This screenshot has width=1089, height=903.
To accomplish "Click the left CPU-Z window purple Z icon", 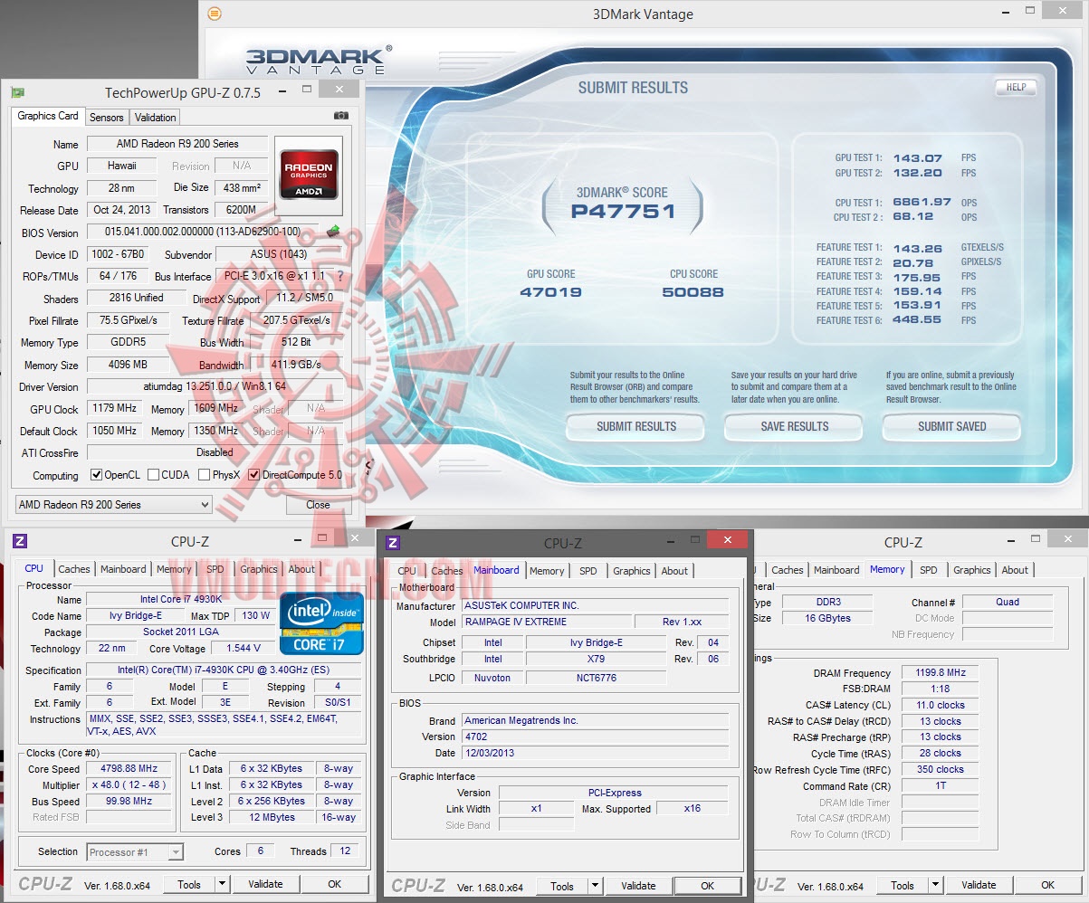I will (20, 542).
